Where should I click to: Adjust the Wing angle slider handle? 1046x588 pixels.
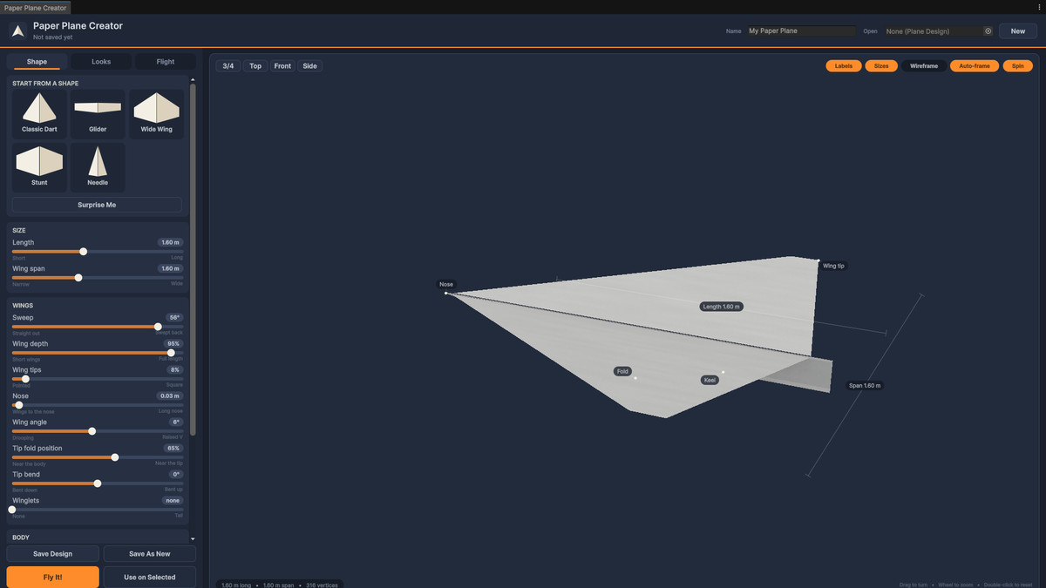coord(92,431)
